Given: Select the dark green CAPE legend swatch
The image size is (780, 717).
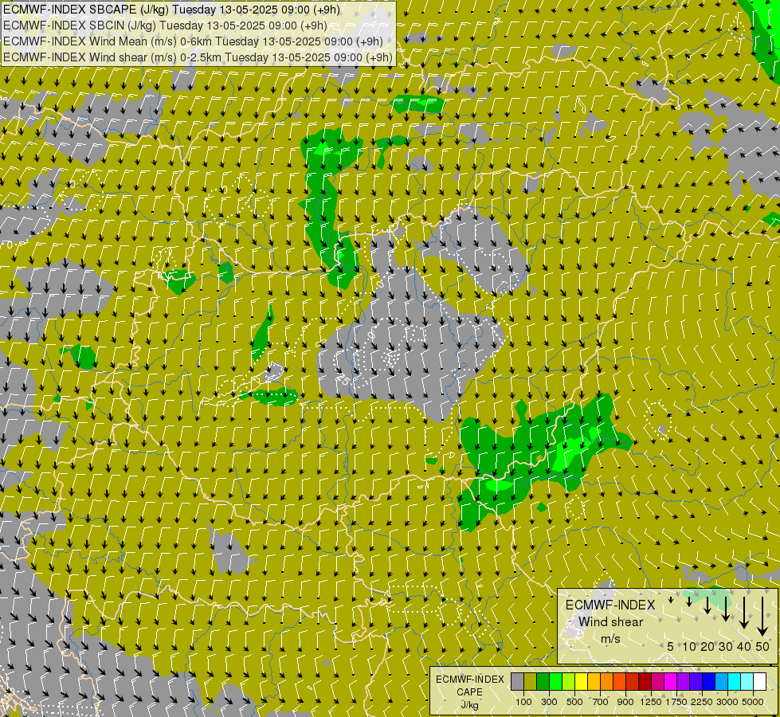Looking at the screenshot, I should click(x=543, y=681).
